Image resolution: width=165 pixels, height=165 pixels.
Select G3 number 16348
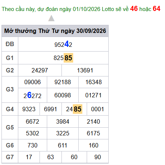(93, 82)
